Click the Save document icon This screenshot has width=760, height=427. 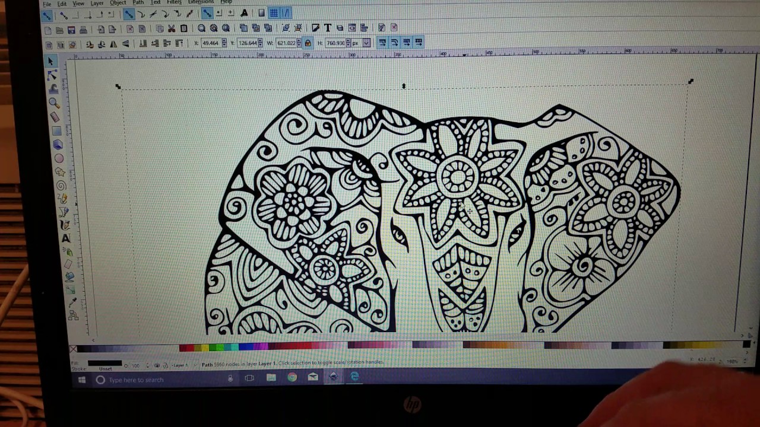click(x=71, y=29)
